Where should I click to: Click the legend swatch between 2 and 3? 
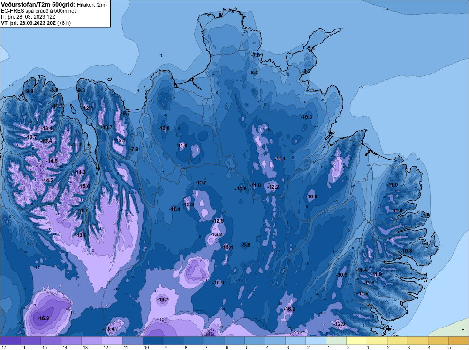pyautogui.click(x=398, y=341)
